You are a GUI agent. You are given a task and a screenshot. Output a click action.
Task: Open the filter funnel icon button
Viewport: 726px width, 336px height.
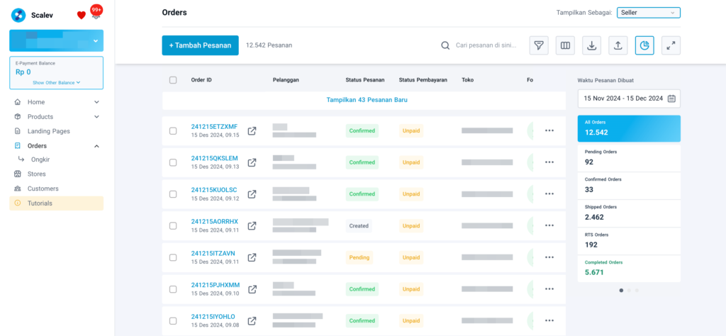tap(539, 45)
